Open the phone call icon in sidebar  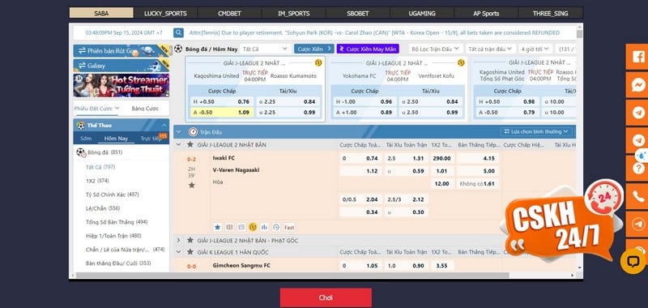(x=638, y=196)
